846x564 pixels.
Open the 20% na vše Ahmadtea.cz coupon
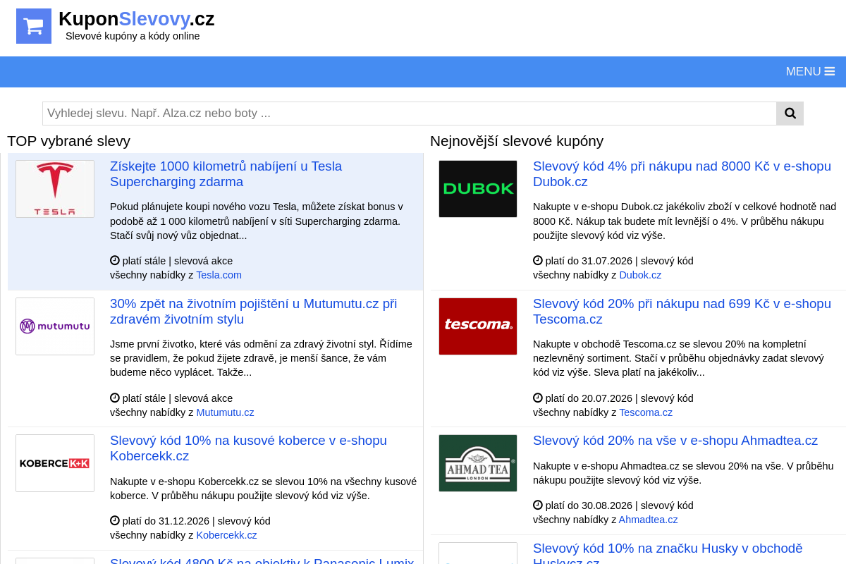675,441
